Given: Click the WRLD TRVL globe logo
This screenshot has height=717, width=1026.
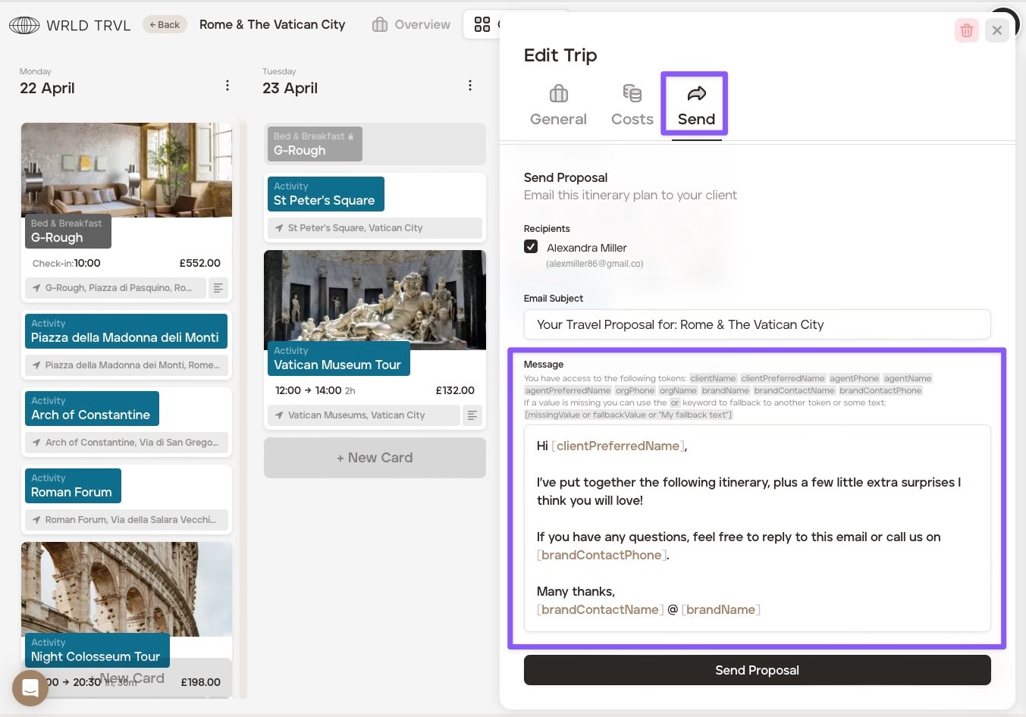Looking at the screenshot, I should (24, 25).
